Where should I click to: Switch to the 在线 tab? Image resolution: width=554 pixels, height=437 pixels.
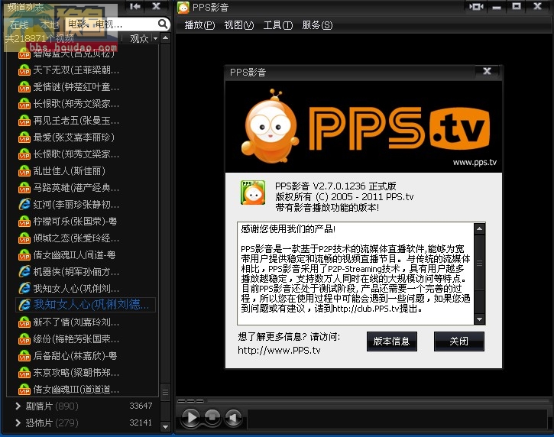tap(18, 25)
